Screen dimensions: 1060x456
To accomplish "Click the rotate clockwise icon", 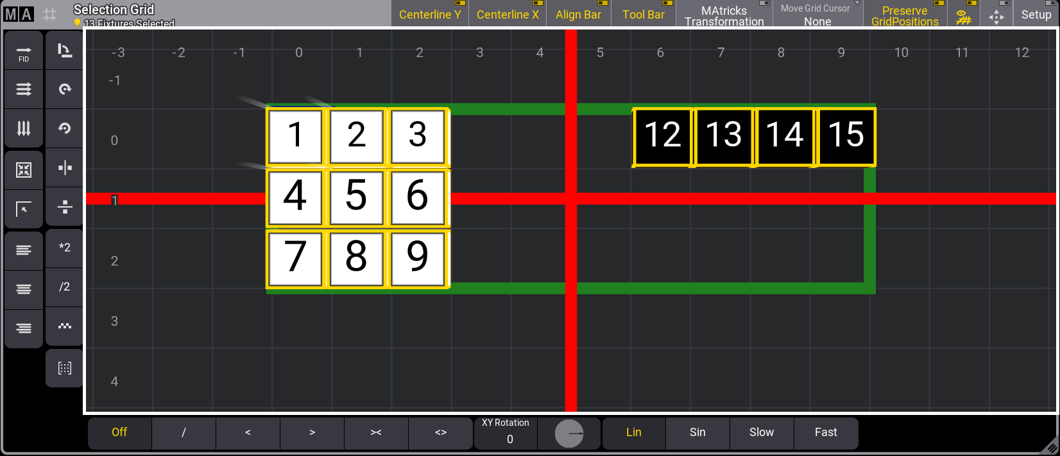I will click(x=65, y=89).
